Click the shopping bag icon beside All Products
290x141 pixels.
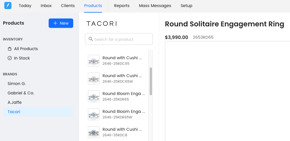click(x=10, y=49)
